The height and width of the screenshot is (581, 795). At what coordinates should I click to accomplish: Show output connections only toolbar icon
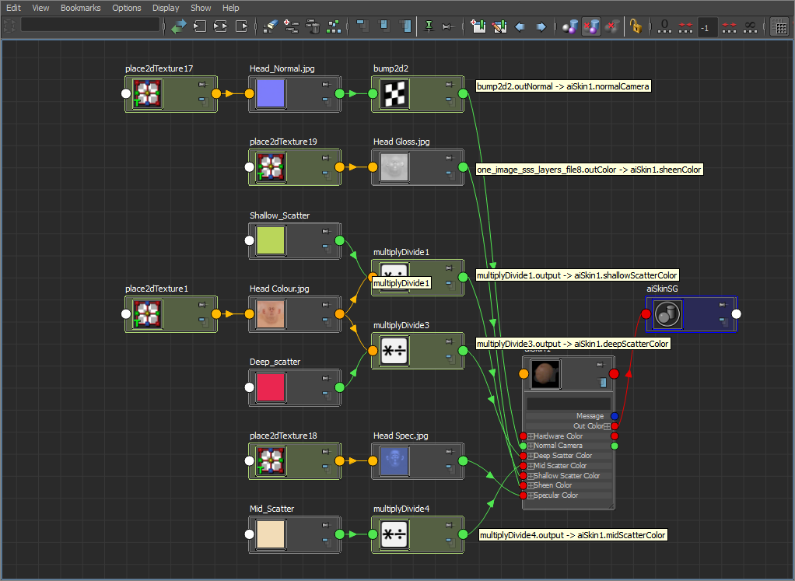click(x=242, y=26)
